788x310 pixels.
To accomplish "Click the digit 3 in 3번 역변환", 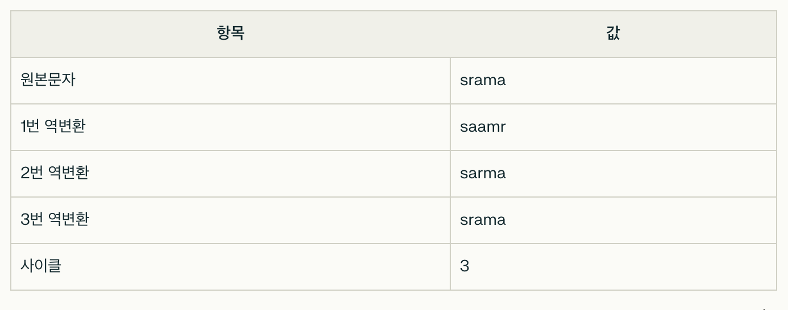I will click(24, 220).
